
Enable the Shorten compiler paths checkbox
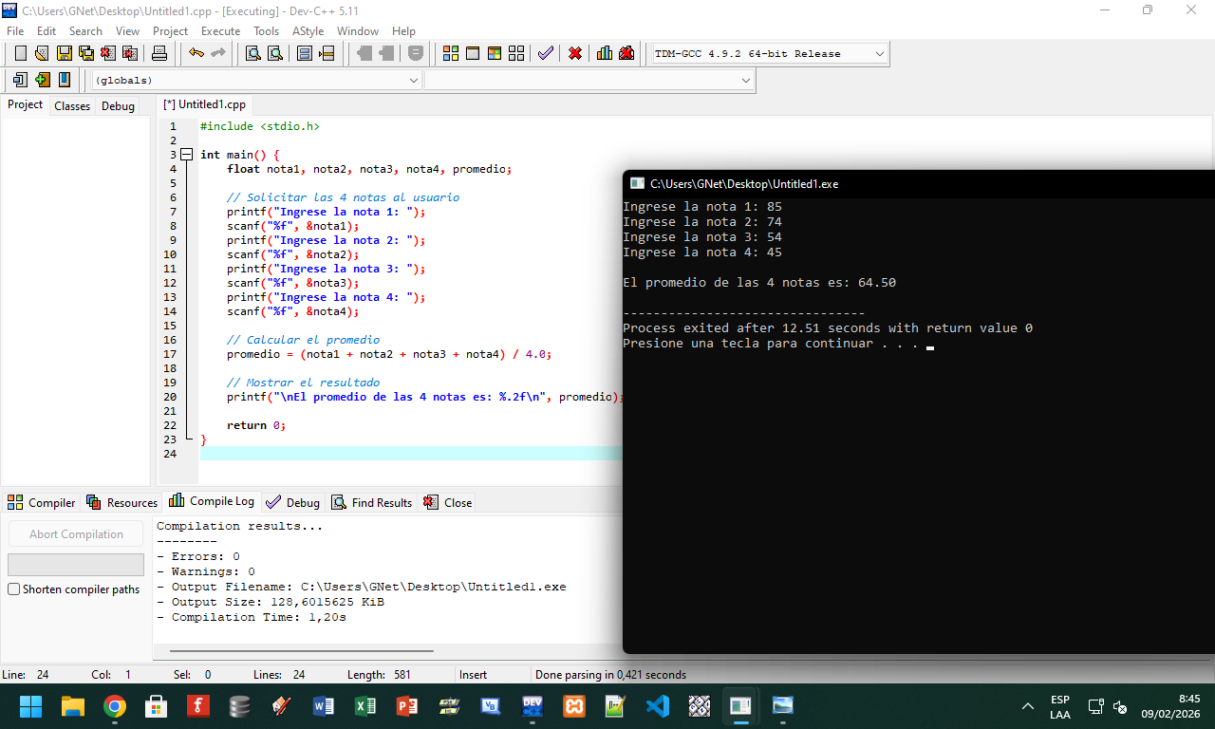[14, 589]
